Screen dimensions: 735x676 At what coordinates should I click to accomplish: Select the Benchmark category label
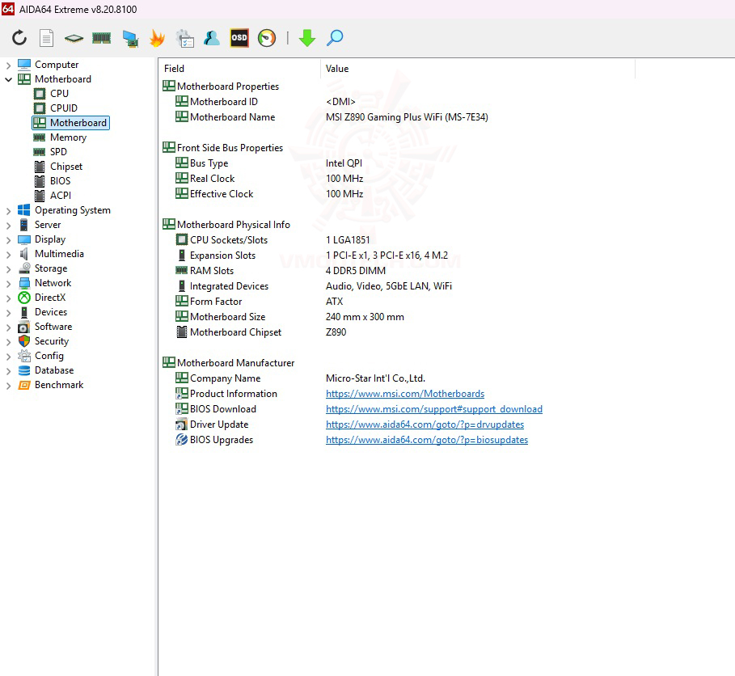pos(58,384)
